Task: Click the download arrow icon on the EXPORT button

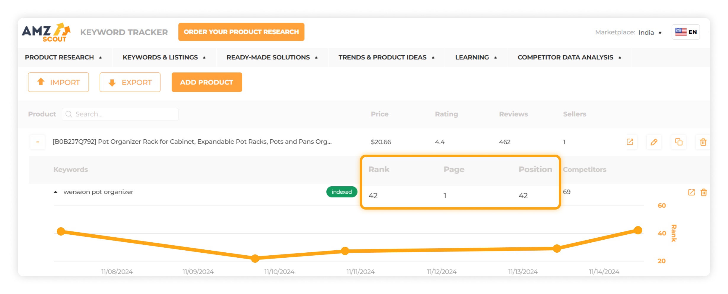Action: [x=112, y=82]
